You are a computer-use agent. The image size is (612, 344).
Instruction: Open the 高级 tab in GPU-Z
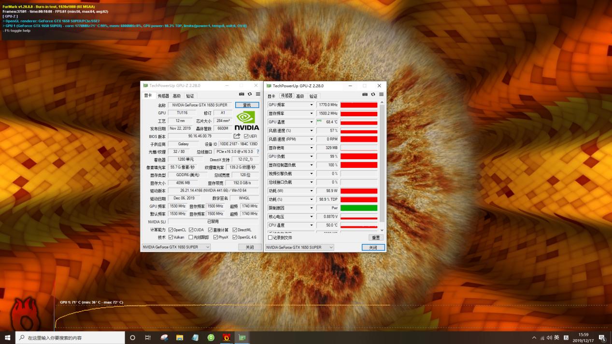[x=176, y=96]
